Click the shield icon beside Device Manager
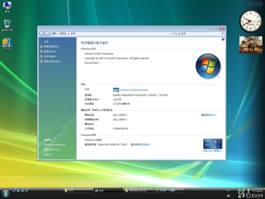This screenshot has height=199, width=265. point(41,46)
